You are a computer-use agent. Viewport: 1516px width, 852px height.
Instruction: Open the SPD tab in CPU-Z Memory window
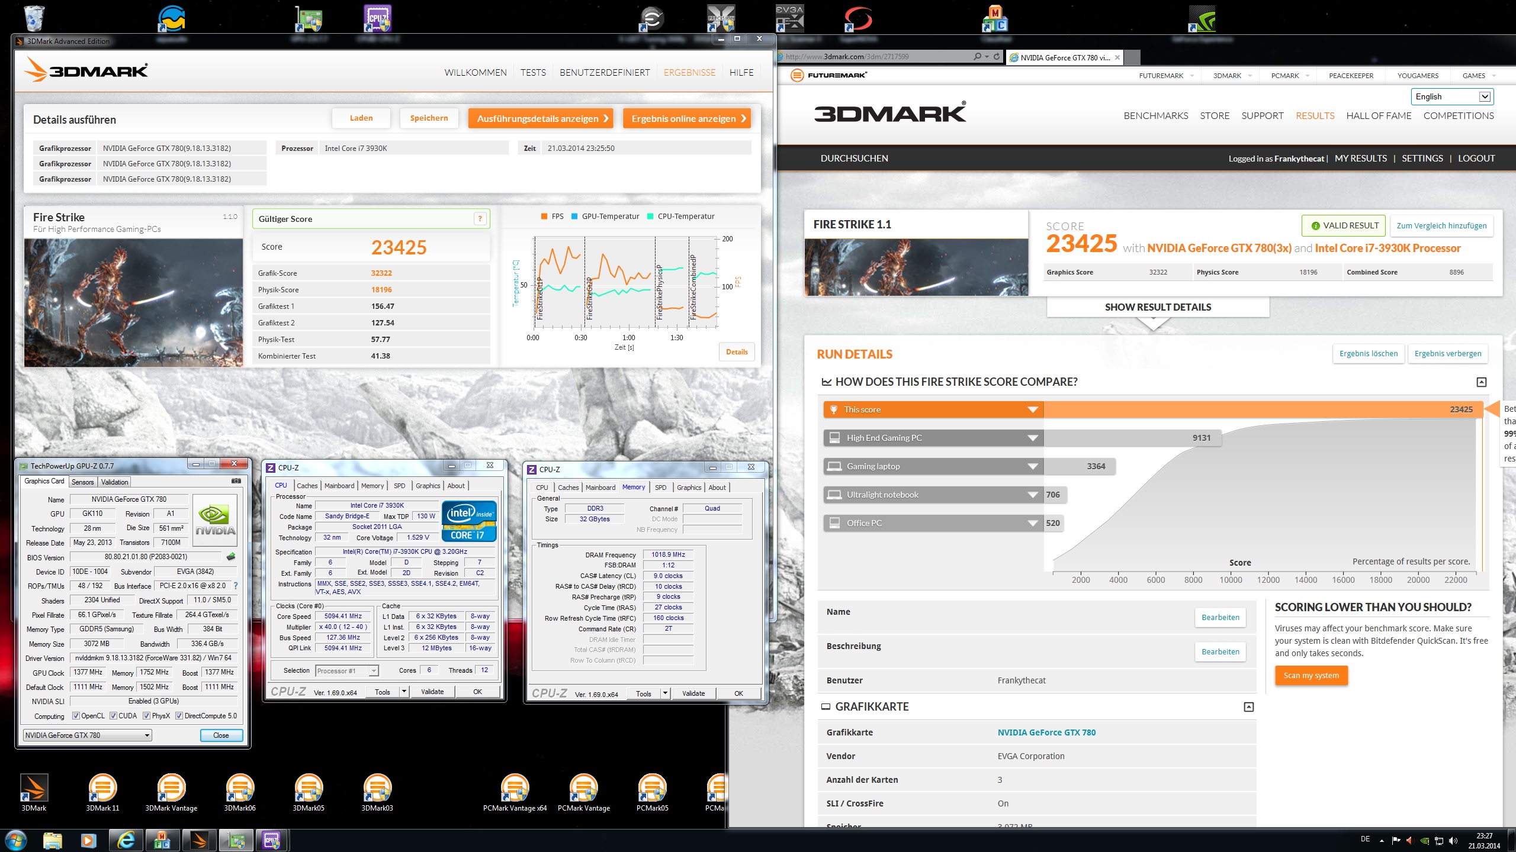click(661, 488)
